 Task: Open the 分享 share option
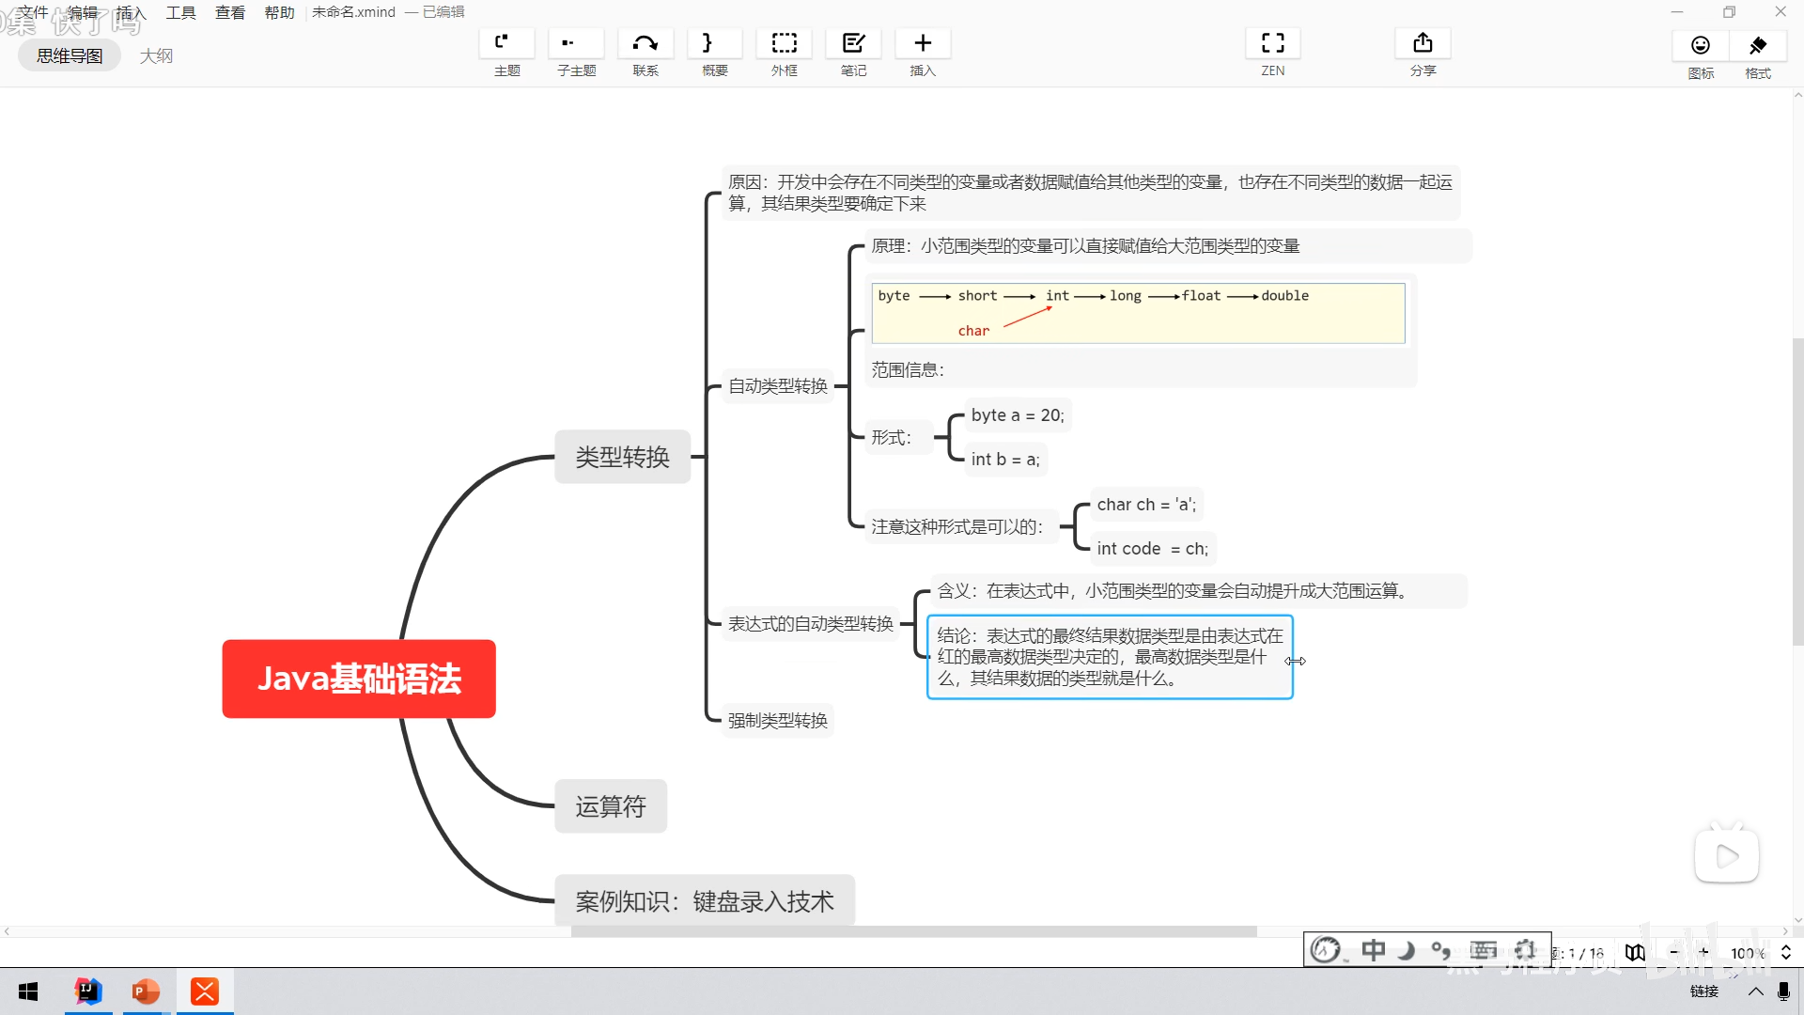pyautogui.click(x=1423, y=44)
